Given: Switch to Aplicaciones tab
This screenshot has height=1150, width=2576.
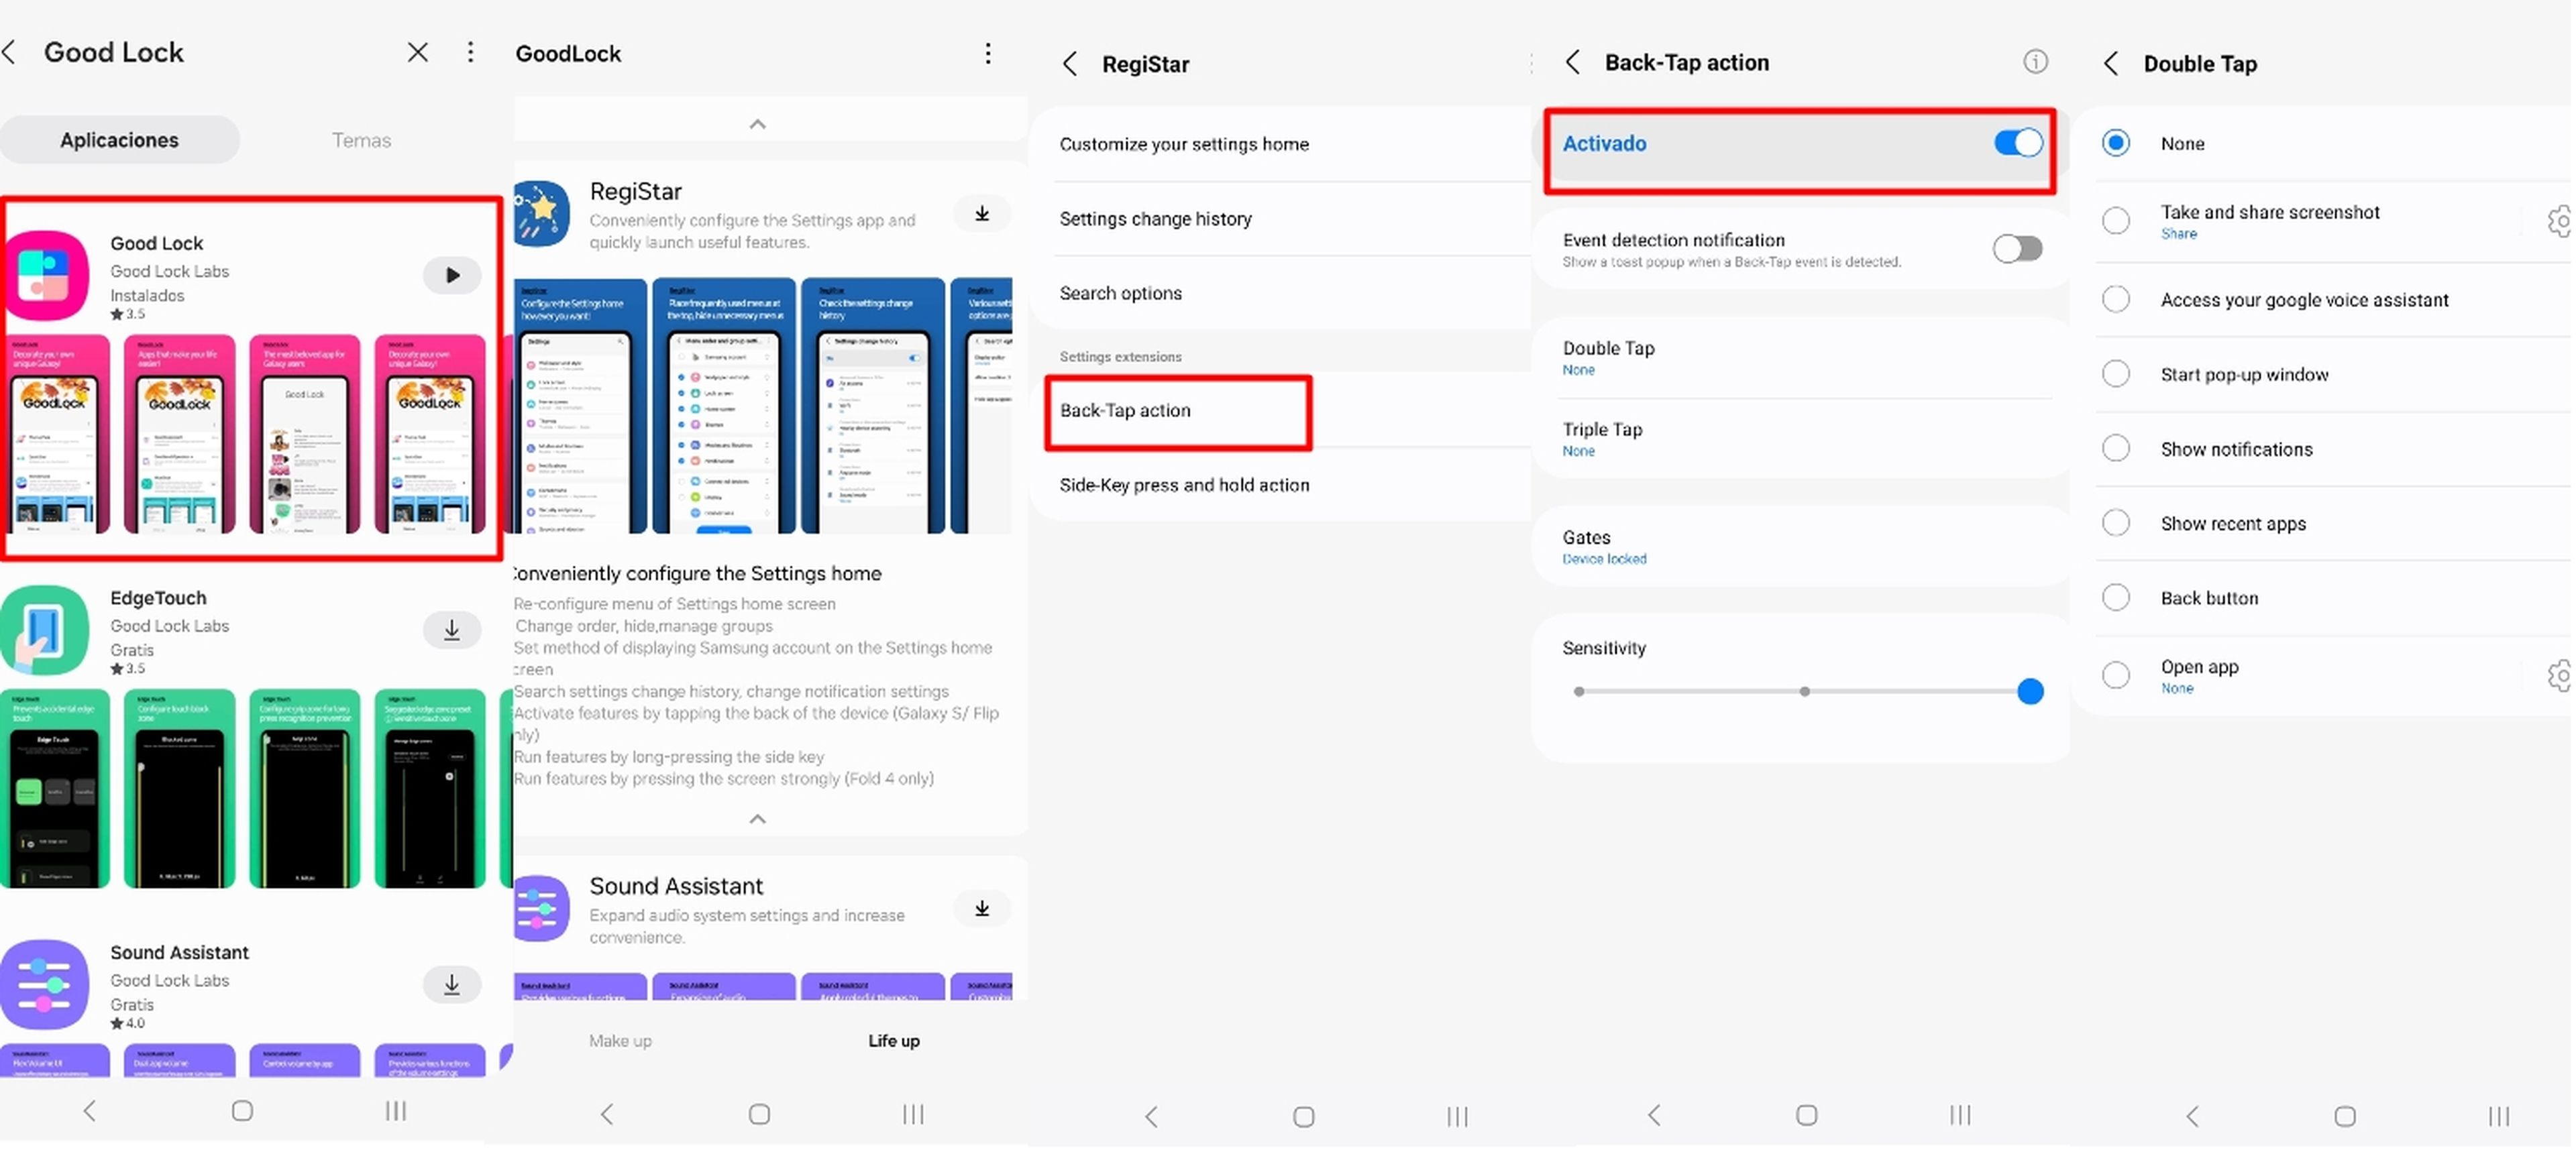Looking at the screenshot, I should [x=119, y=140].
